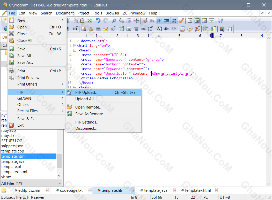Close the codepage.txt tab
272x200 pixels.
pyautogui.click(x=90, y=190)
